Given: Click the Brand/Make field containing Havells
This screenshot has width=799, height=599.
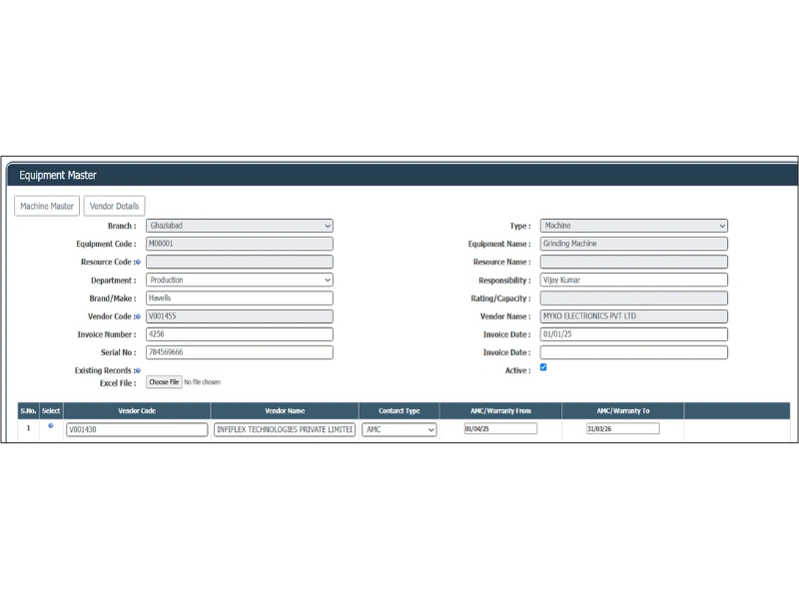Looking at the screenshot, I should coord(239,299).
